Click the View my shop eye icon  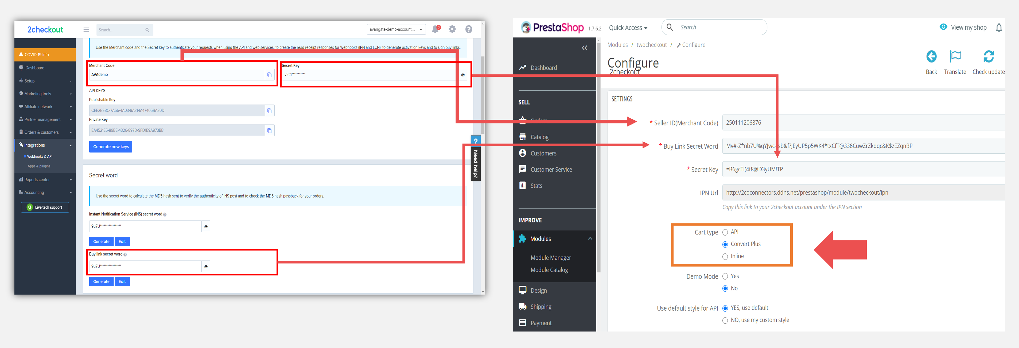[x=943, y=27]
